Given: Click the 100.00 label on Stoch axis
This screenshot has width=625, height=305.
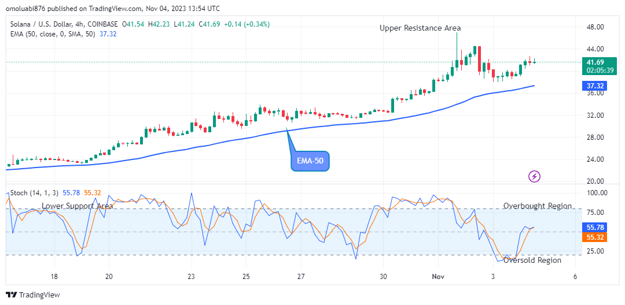Looking at the screenshot, I should pos(595,192).
